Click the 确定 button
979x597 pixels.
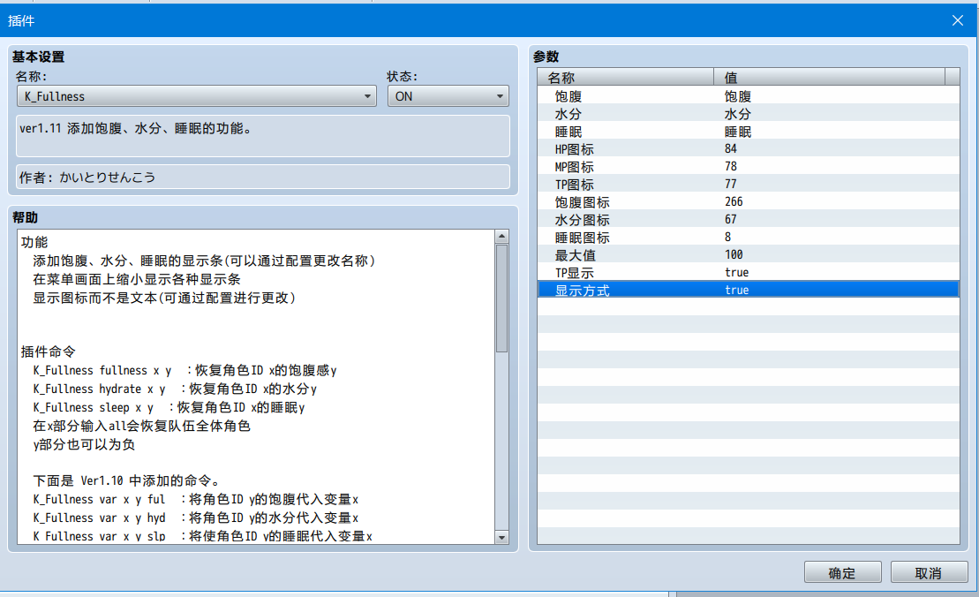[842, 572]
